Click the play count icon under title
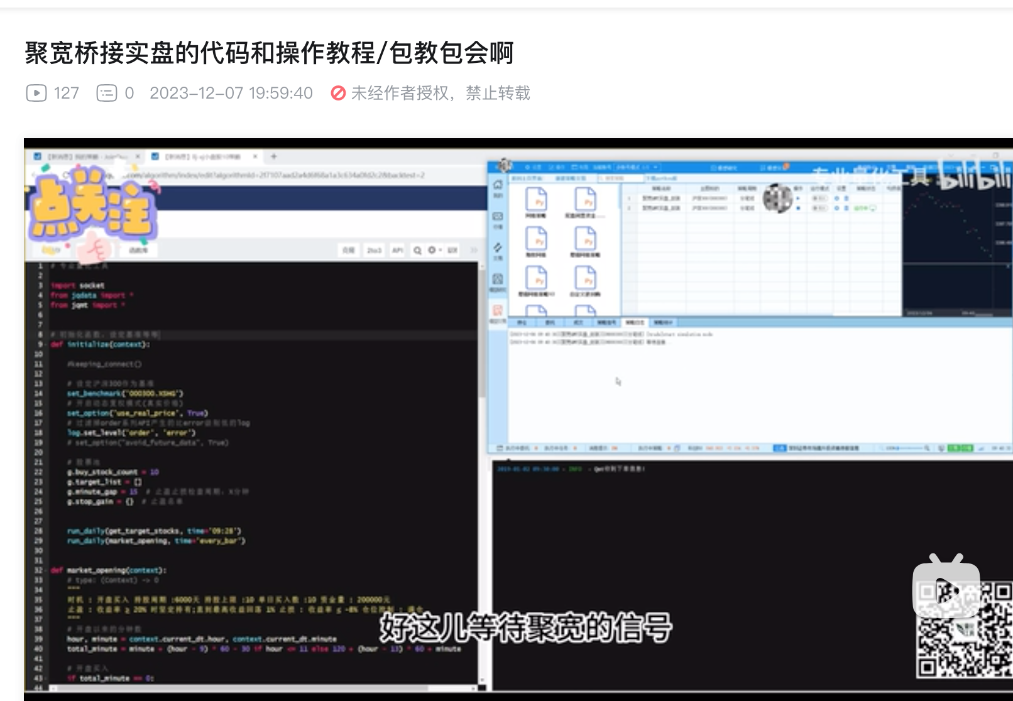 tap(36, 93)
